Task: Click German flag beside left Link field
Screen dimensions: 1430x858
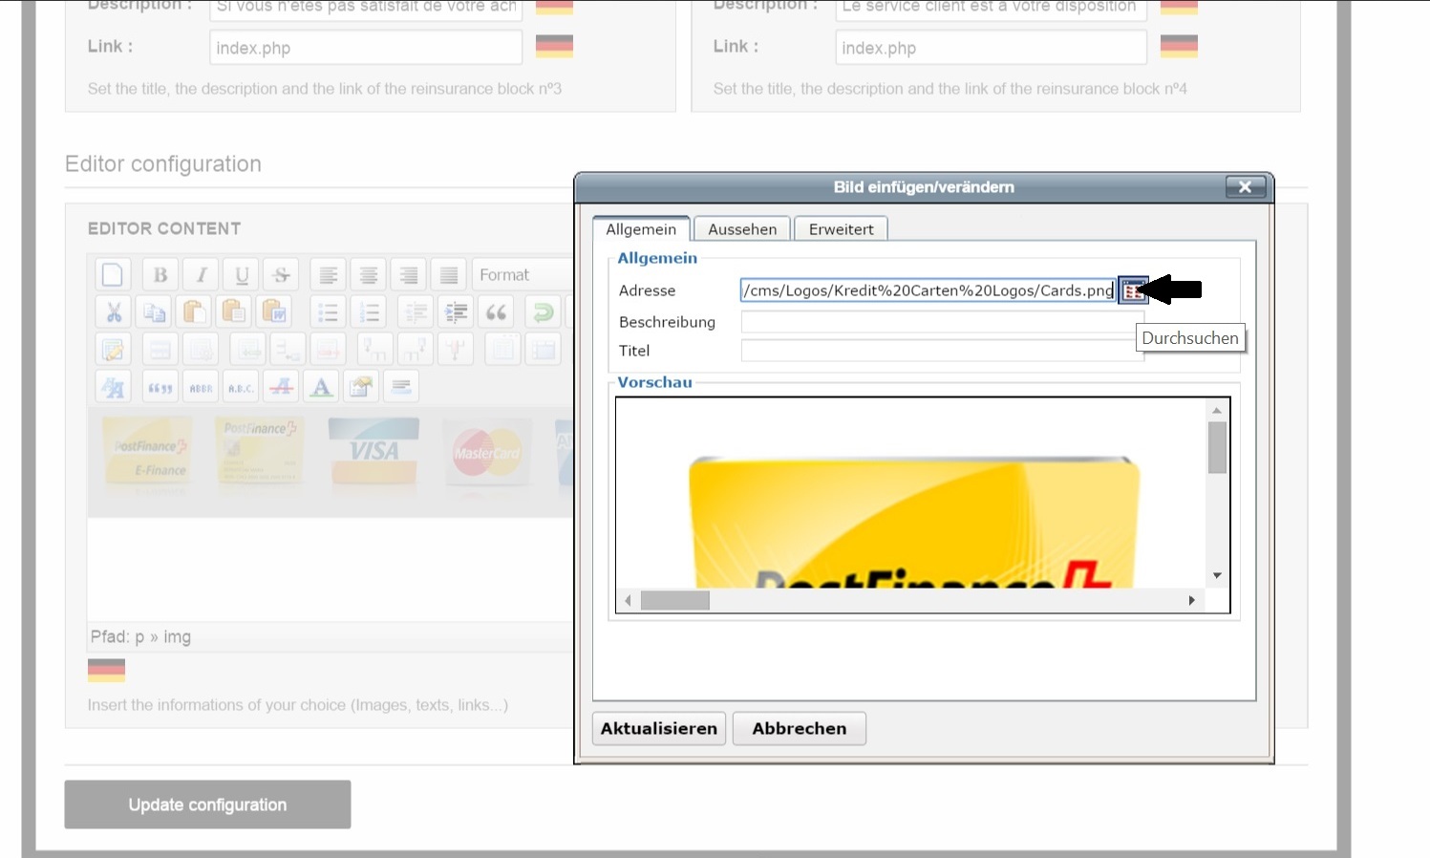Action: point(554,46)
